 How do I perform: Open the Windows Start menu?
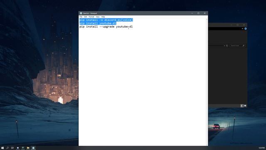point(2,148)
